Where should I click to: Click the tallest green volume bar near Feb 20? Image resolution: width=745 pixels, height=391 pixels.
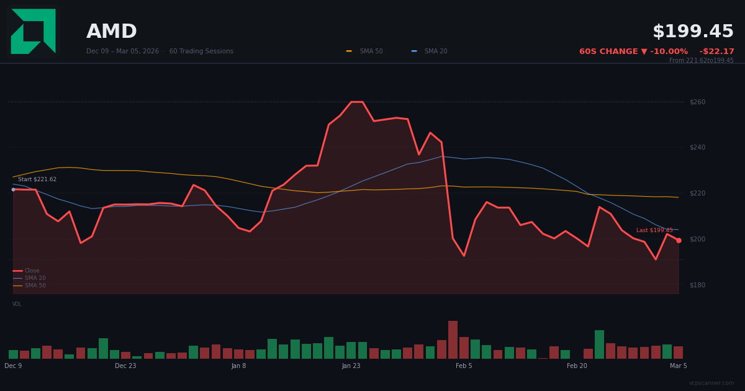click(599, 344)
